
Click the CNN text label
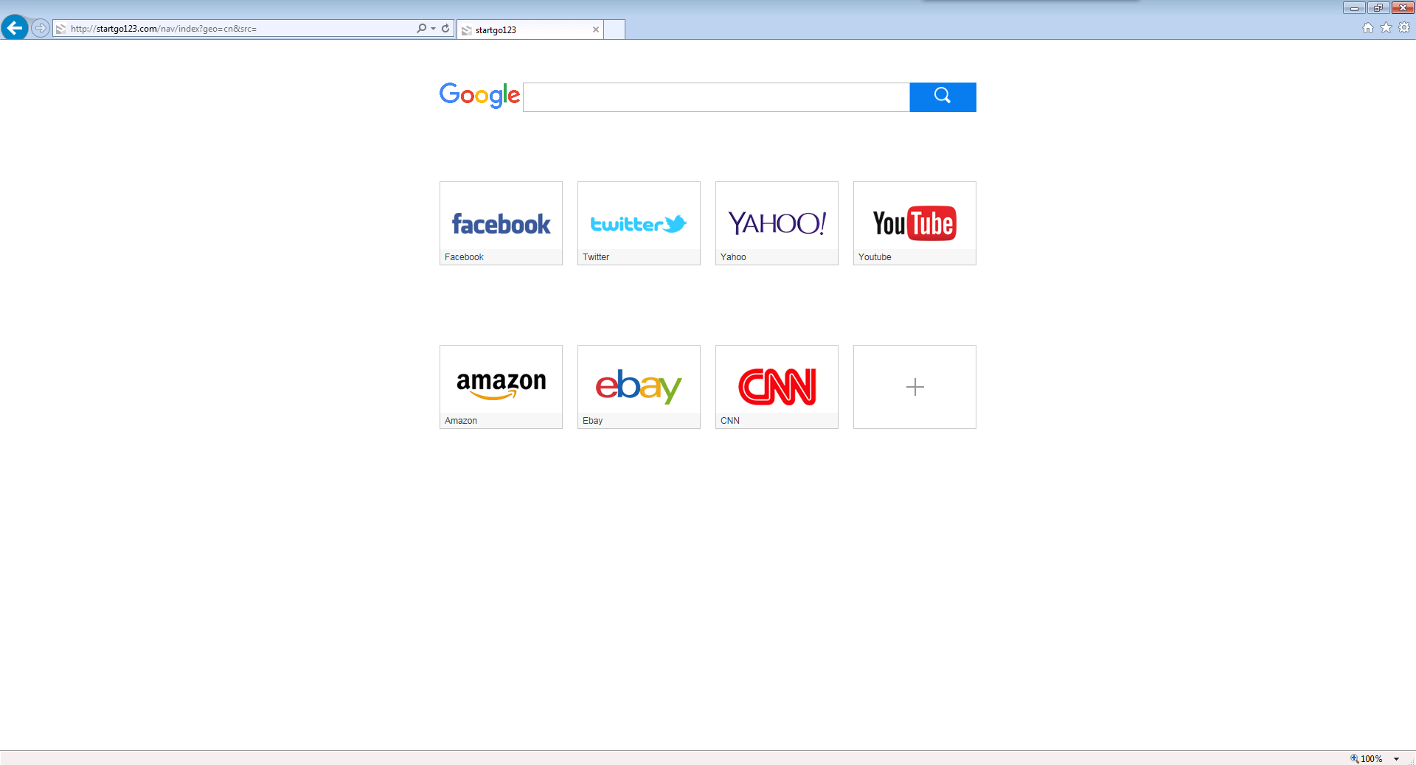pos(730,421)
